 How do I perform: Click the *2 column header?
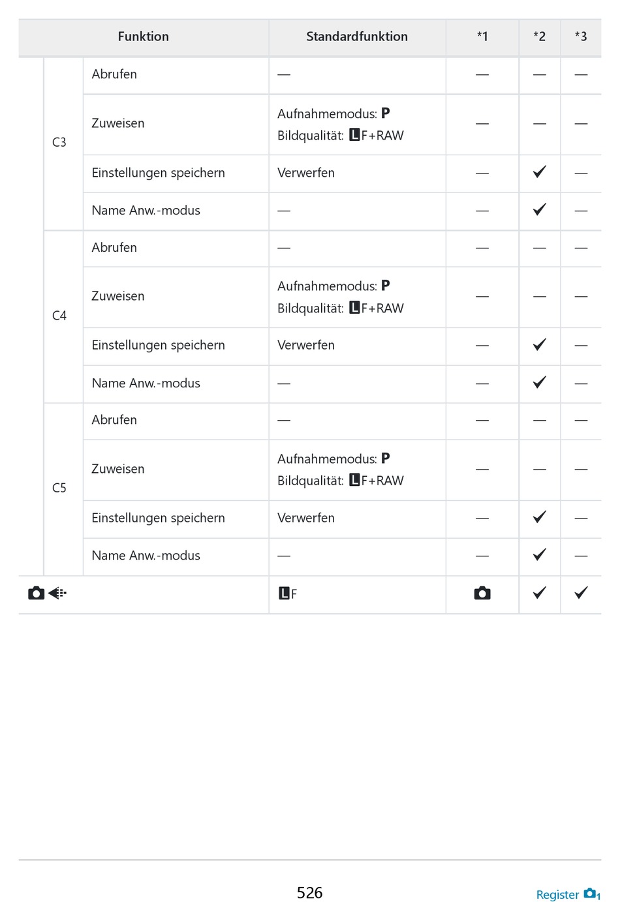[x=539, y=37]
